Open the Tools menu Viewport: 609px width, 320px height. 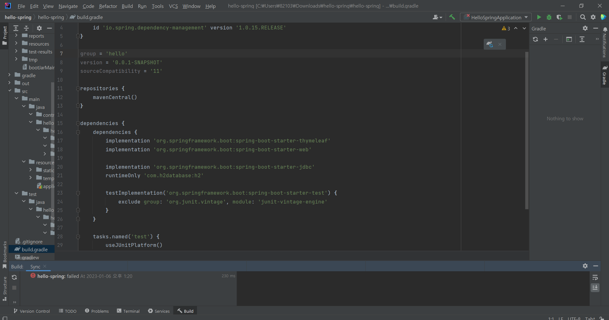(x=157, y=6)
